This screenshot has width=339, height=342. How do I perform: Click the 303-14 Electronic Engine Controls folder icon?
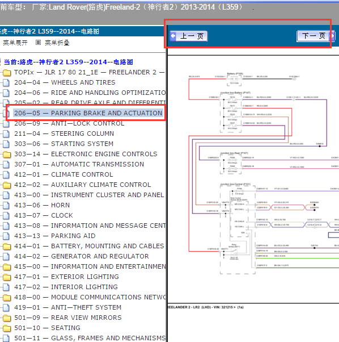coord(7,155)
